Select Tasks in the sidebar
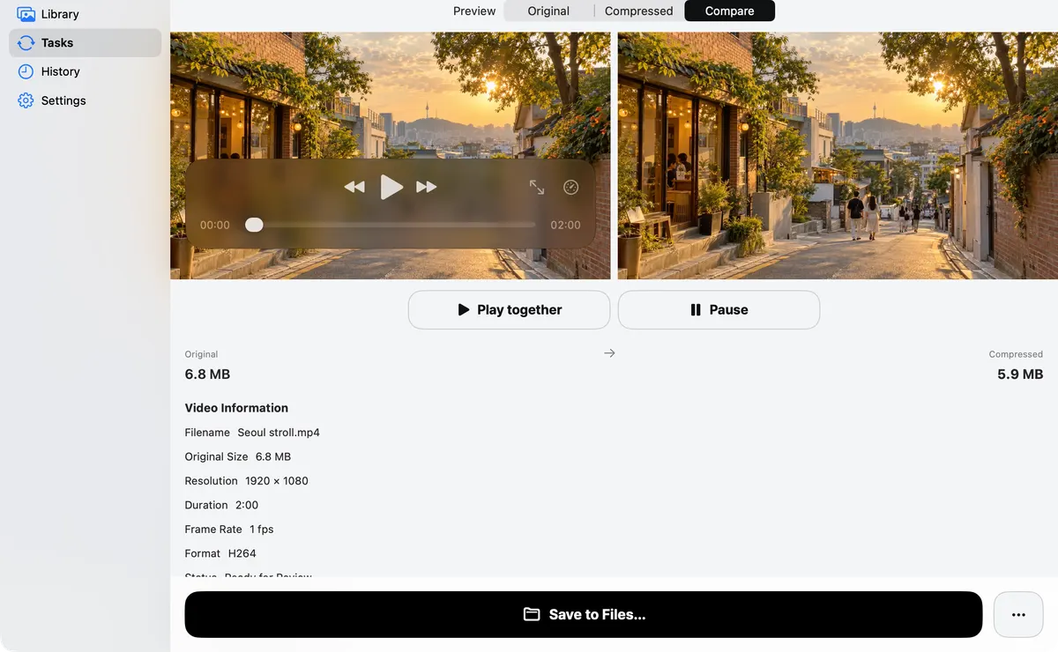The width and height of the screenshot is (1058, 652). pyautogui.click(x=85, y=42)
